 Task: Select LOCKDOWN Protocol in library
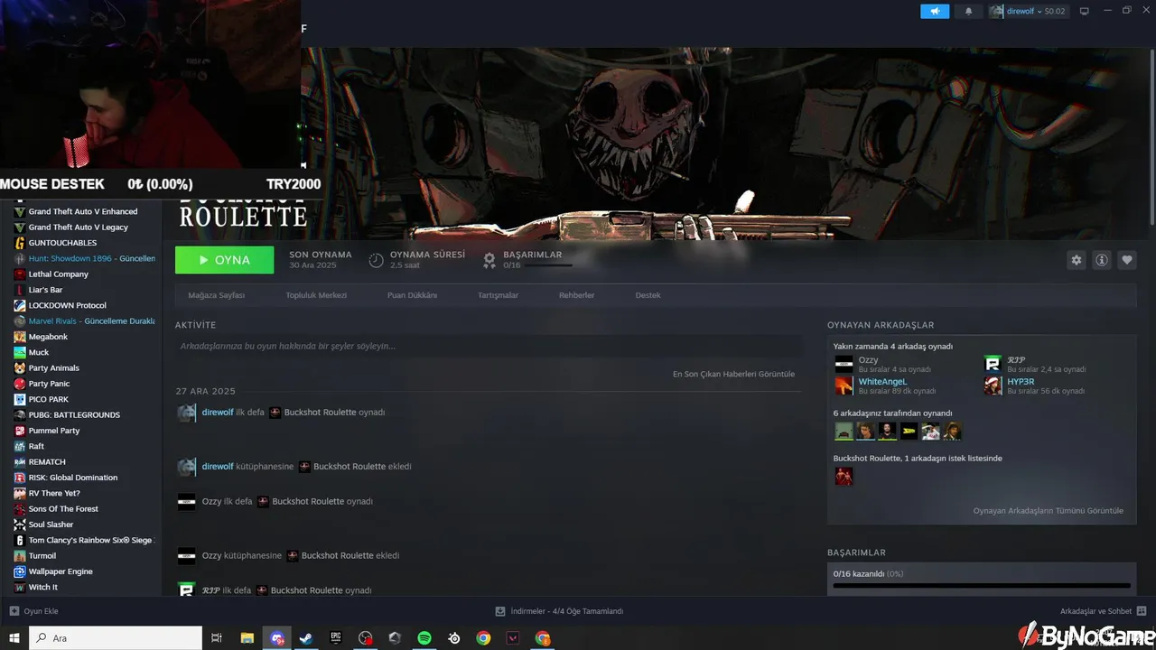tap(67, 305)
